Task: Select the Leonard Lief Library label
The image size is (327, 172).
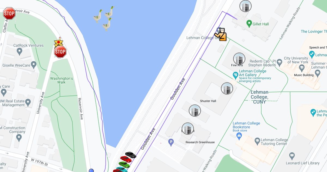Action: click(x=302, y=163)
